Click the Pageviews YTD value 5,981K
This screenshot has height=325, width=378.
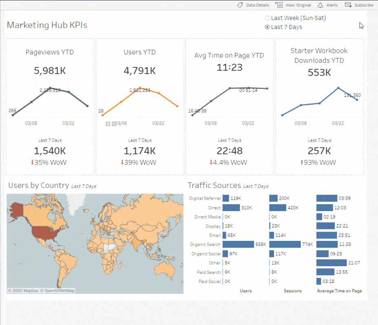50,71
